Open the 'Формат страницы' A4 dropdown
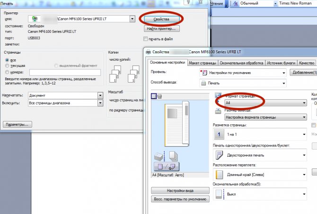317x214 pixels. 264,102
